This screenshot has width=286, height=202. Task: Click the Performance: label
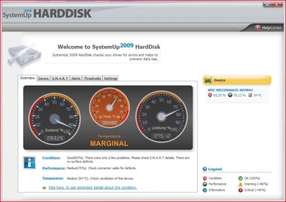(x=54, y=168)
